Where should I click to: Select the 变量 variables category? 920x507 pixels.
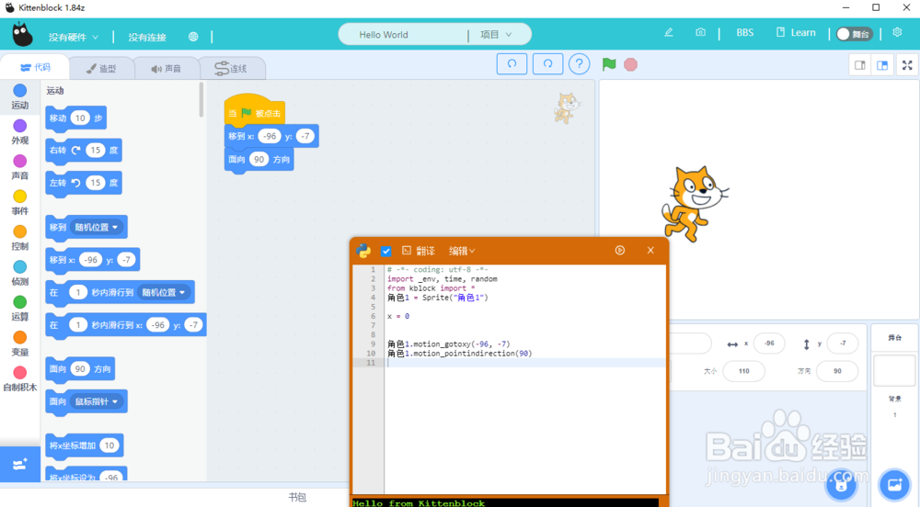[x=20, y=344]
